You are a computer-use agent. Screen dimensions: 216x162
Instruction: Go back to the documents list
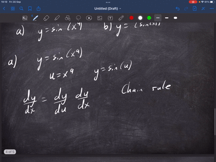pyautogui.click(x=4, y=9)
